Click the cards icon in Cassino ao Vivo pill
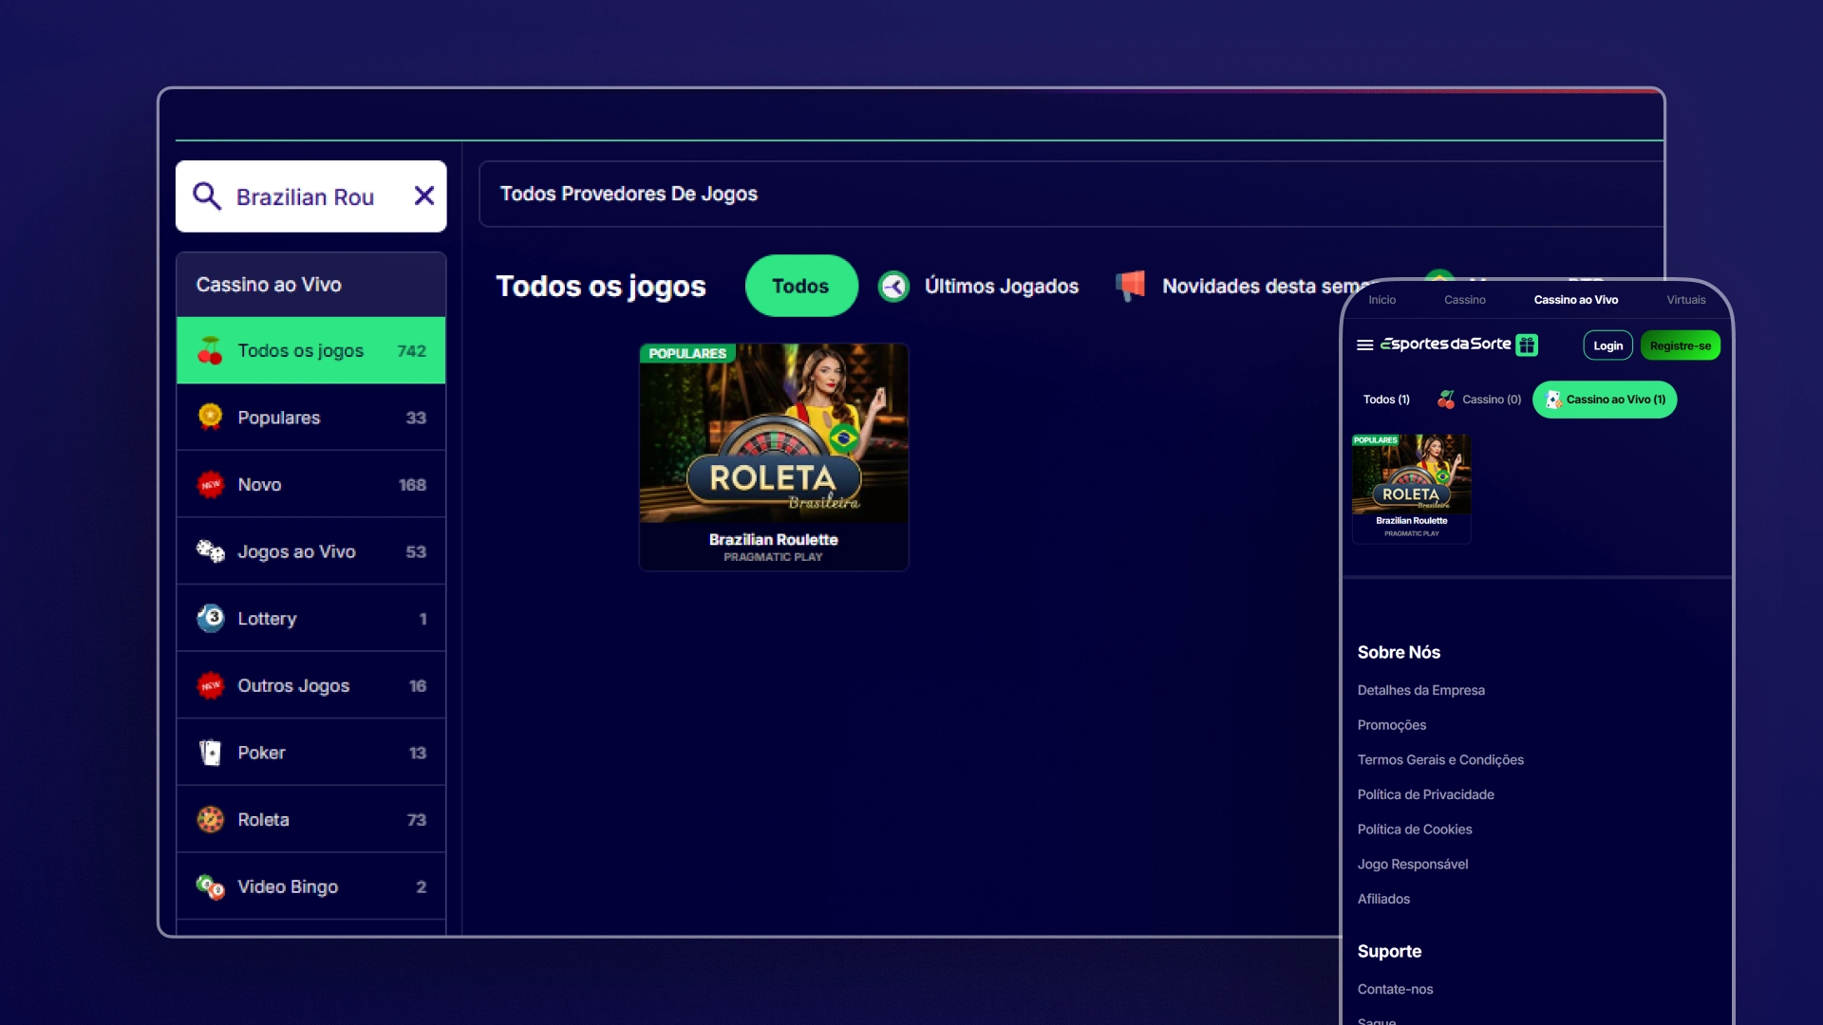1823x1025 pixels. coord(1553,400)
